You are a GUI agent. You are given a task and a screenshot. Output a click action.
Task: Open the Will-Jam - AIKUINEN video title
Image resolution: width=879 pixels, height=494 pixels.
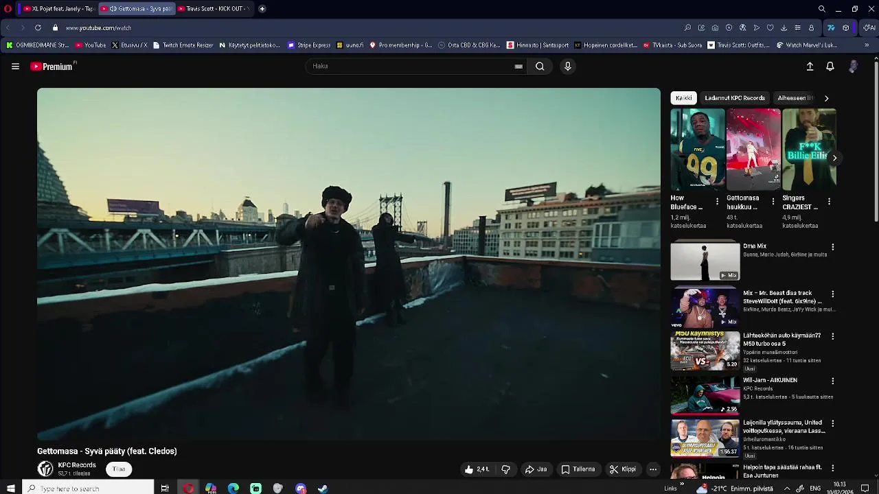770,380
